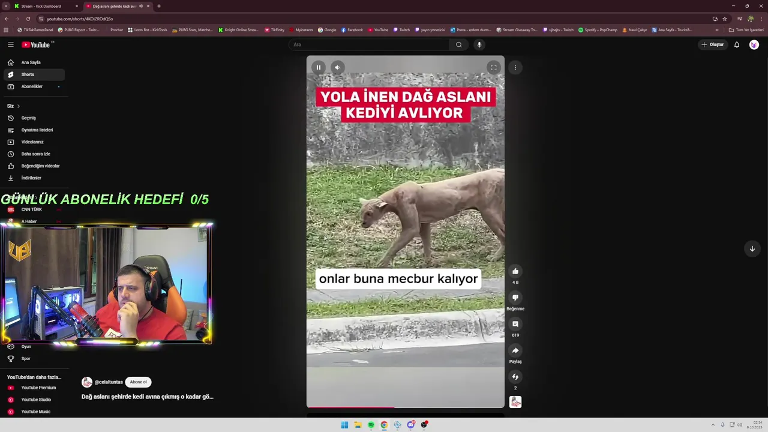Open the Spor category in sidebar
The image size is (768, 432).
(34, 358)
